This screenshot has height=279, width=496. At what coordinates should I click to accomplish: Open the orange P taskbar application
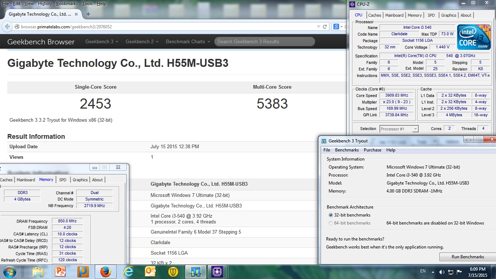coord(83,272)
